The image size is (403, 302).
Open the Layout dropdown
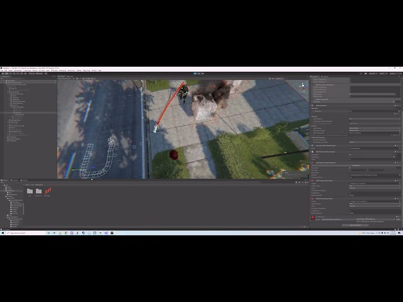click(x=395, y=74)
